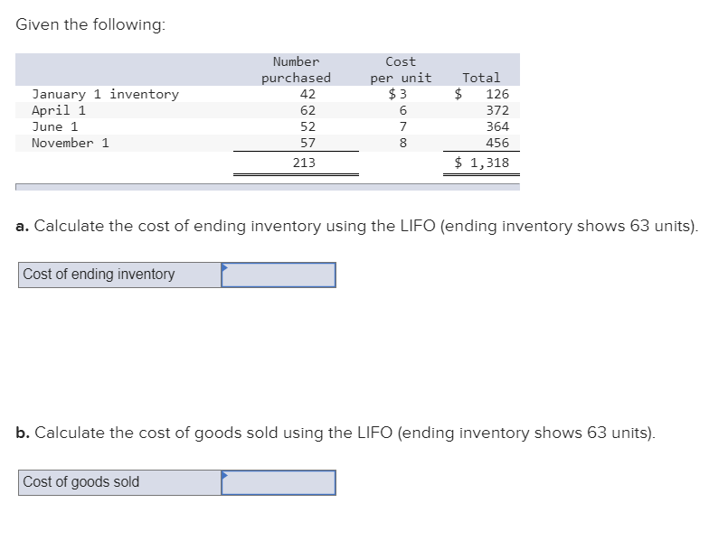728x550 pixels.
Task: Click the 'Given the following:' heading text
Action: tap(90, 24)
